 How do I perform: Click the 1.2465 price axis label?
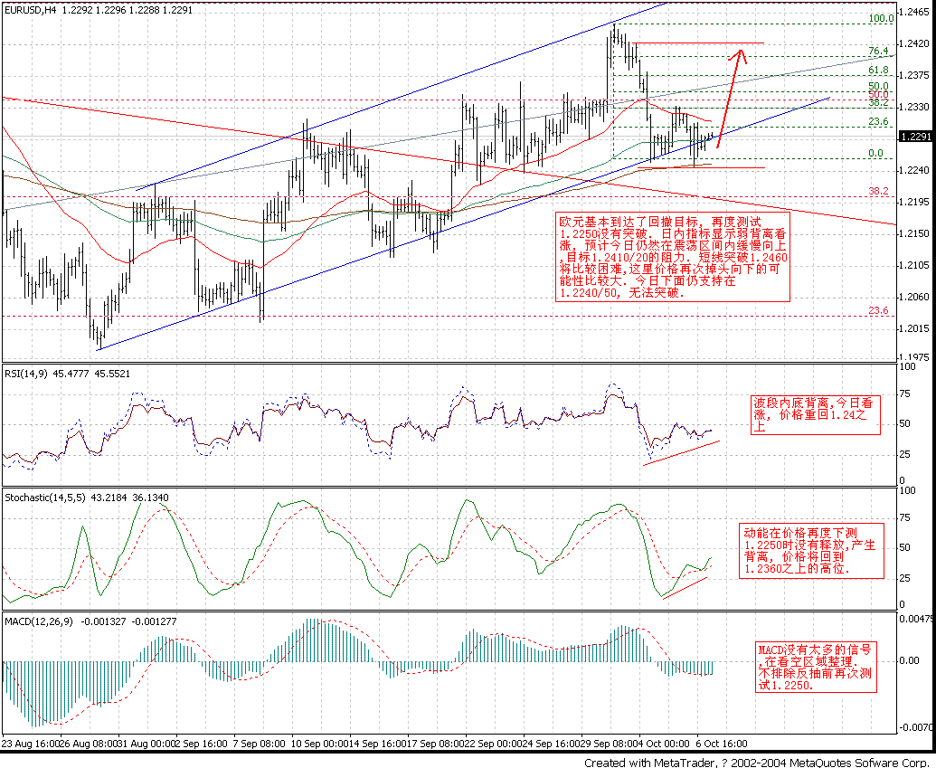[916, 12]
